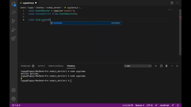
Task: Create a new terminal with plus icon
Action: (156, 66)
